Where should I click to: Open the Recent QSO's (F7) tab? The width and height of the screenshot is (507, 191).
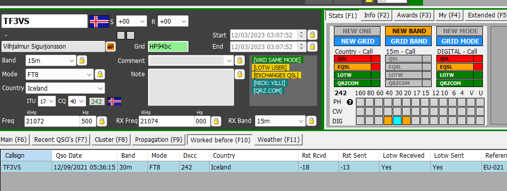tap(61, 140)
